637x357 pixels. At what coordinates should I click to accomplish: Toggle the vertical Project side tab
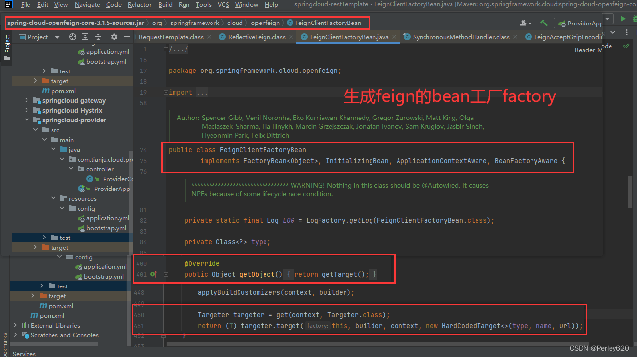tap(7, 48)
